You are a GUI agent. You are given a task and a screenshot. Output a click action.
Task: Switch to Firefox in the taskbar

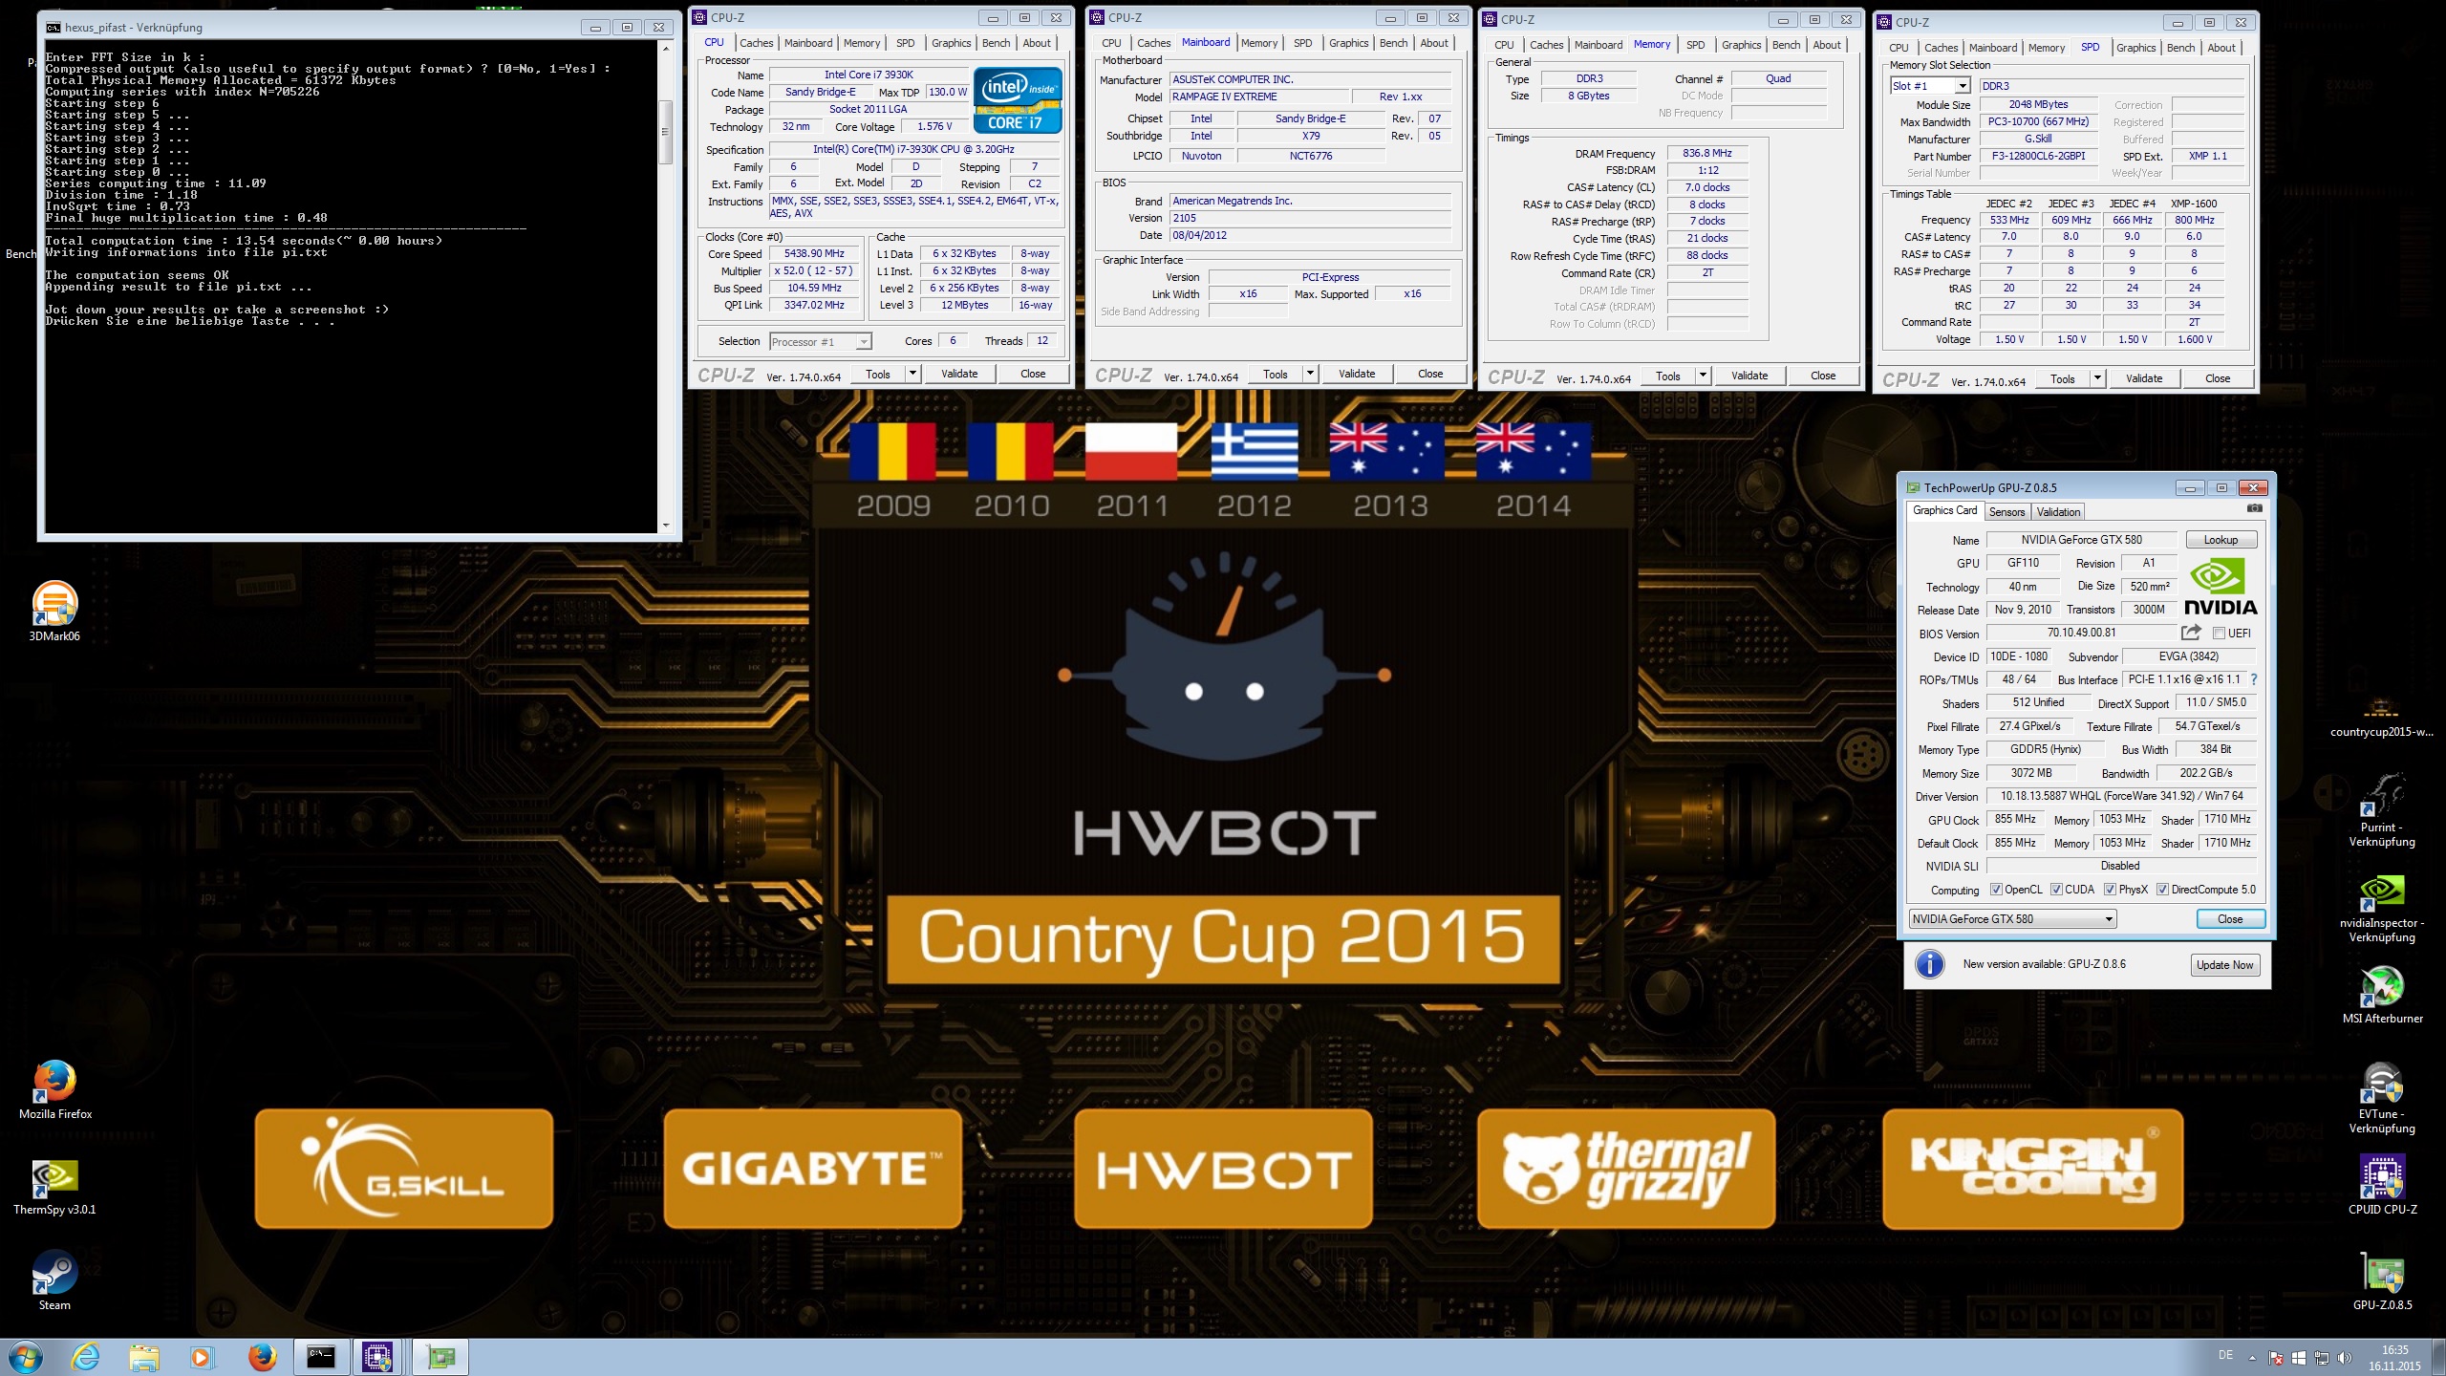(261, 1357)
